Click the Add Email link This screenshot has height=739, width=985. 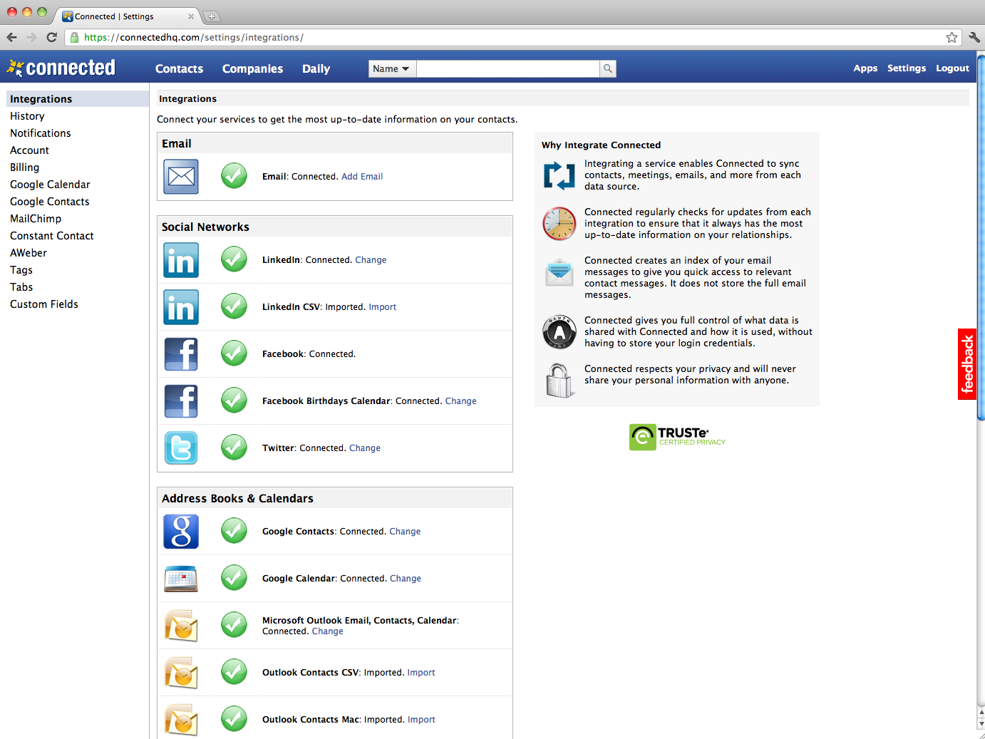pos(362,177)
